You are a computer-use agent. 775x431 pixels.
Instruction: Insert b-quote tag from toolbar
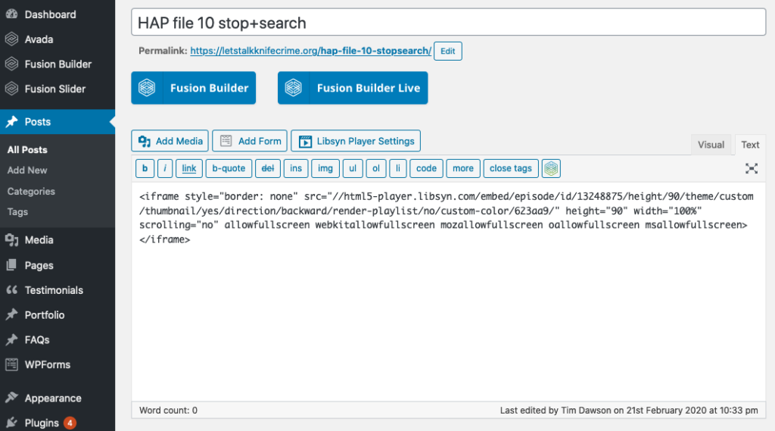pos(229,169)
